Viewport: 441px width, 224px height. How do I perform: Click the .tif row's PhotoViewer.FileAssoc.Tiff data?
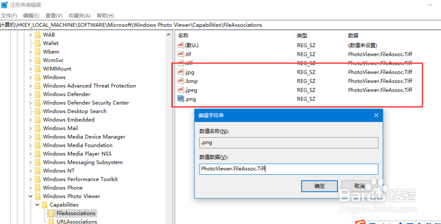380,54
